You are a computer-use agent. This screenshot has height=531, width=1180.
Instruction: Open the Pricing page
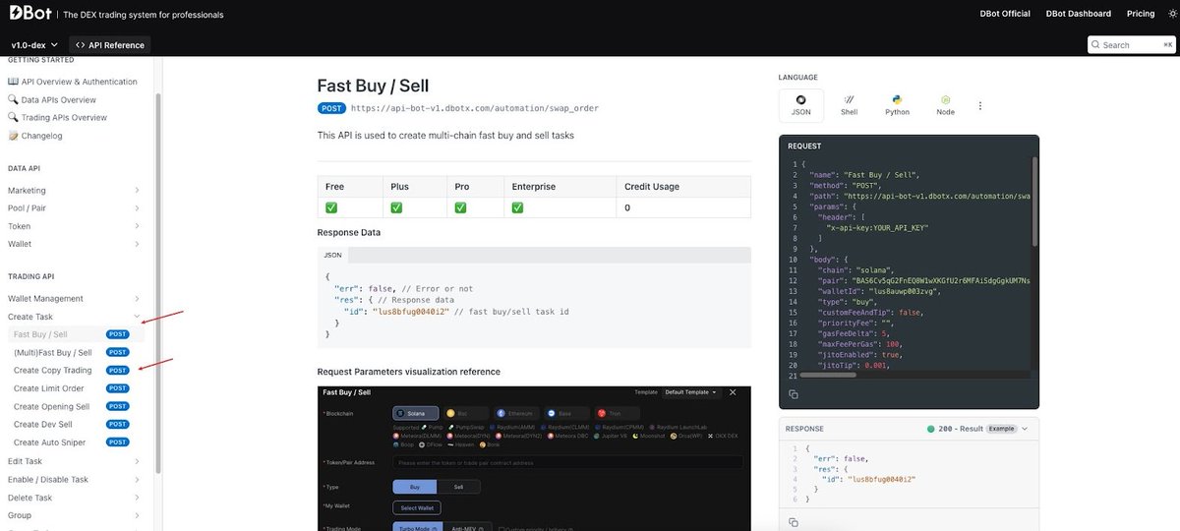tap(1141, 14)
